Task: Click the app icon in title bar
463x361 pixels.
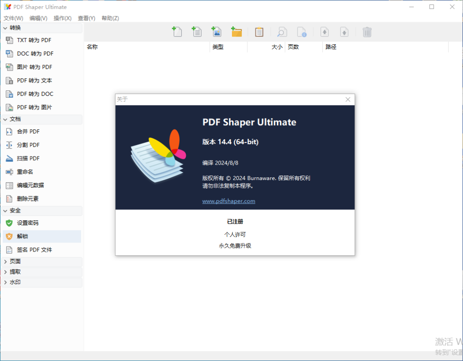Action: [x=8, y=7]
